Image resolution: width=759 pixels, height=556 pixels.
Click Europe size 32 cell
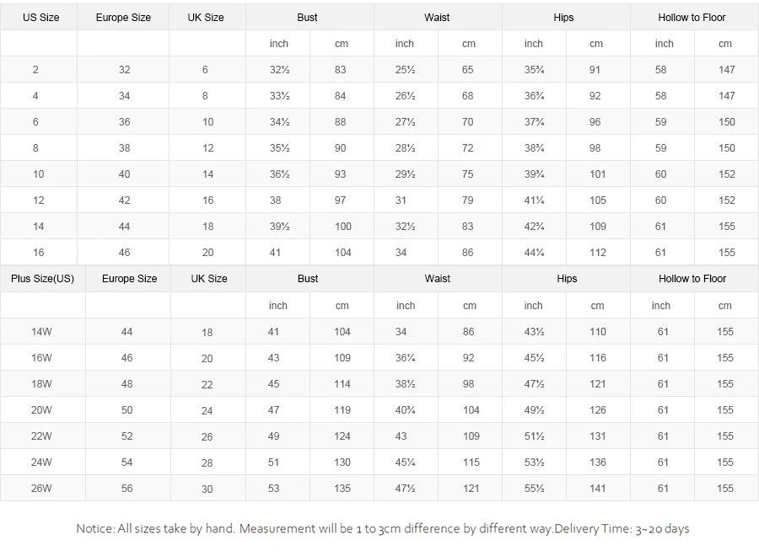(x=124, y=70)
